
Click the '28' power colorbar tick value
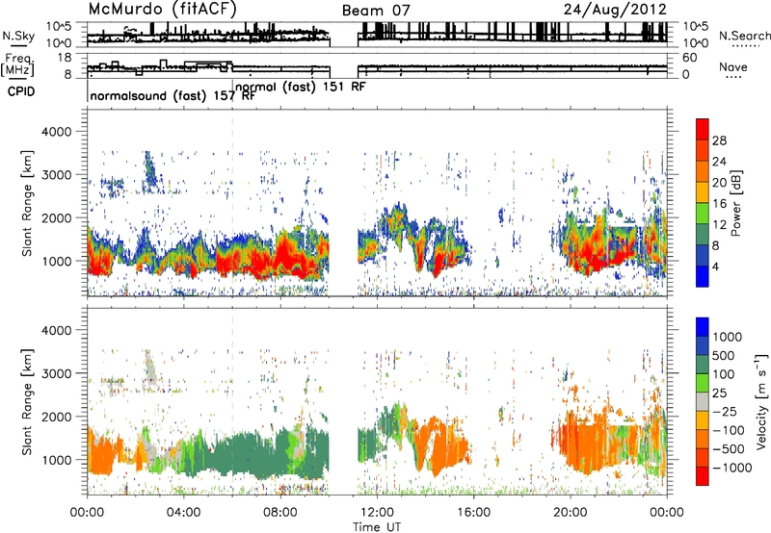click(719, 140)
